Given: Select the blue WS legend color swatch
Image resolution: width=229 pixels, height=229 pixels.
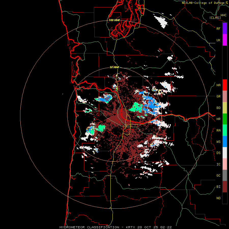Looking at the screenshot, I should pos(225,141).
